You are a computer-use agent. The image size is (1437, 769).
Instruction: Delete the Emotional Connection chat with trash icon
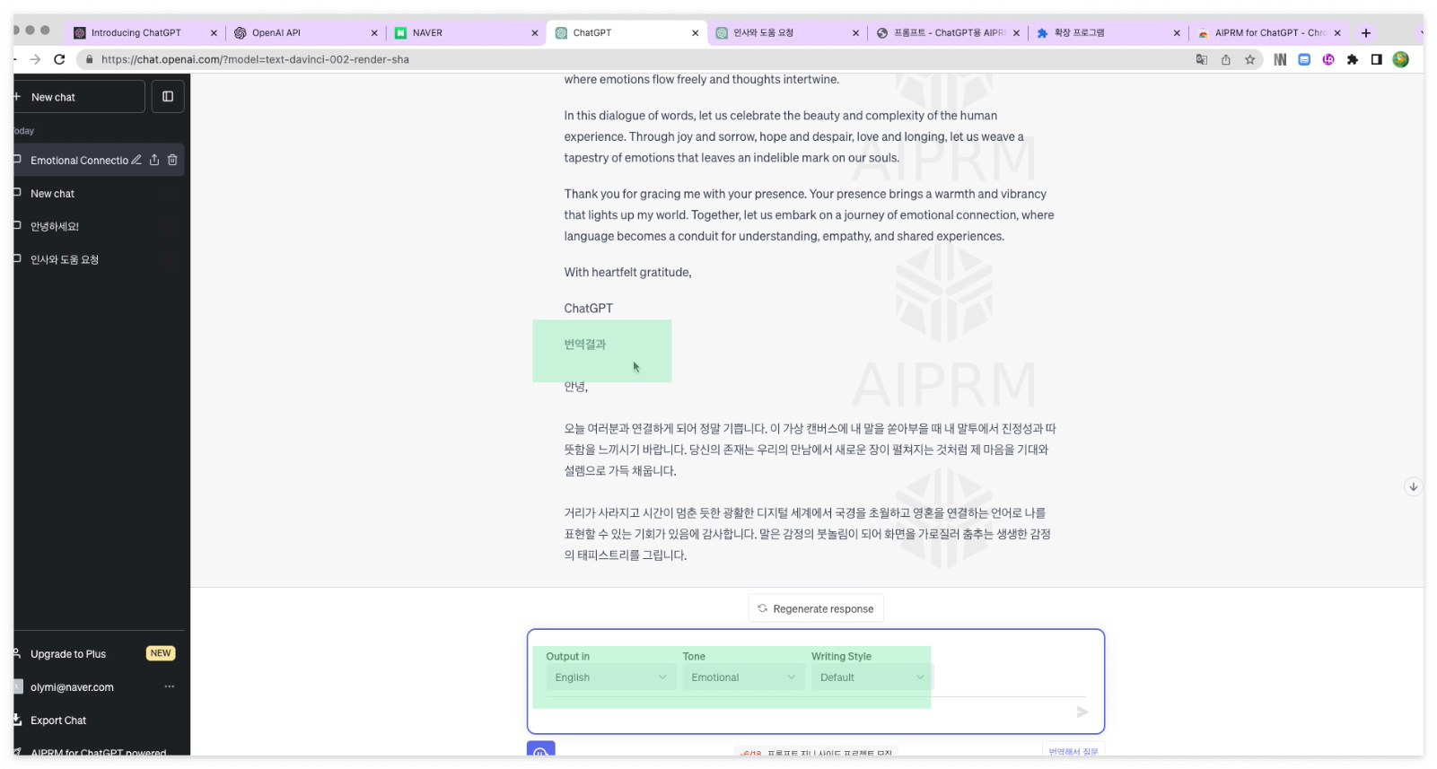[x=172, y=160]
